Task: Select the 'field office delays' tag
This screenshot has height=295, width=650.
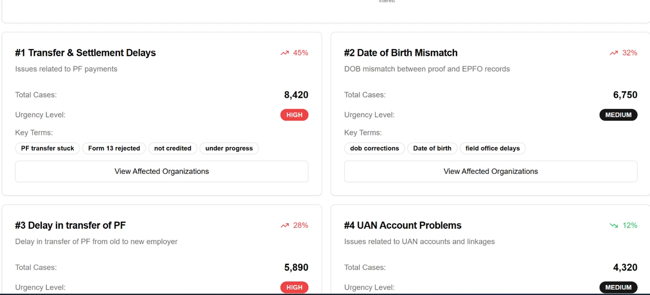Action: [x=493, y=148]
